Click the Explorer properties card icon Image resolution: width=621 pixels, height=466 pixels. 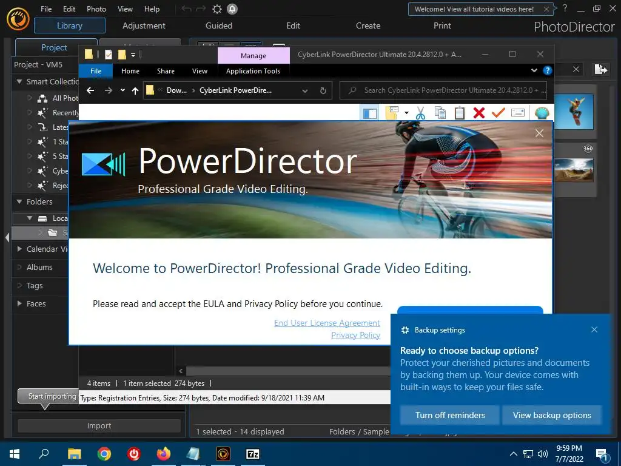pyautogui.click(x=518, y=113)
